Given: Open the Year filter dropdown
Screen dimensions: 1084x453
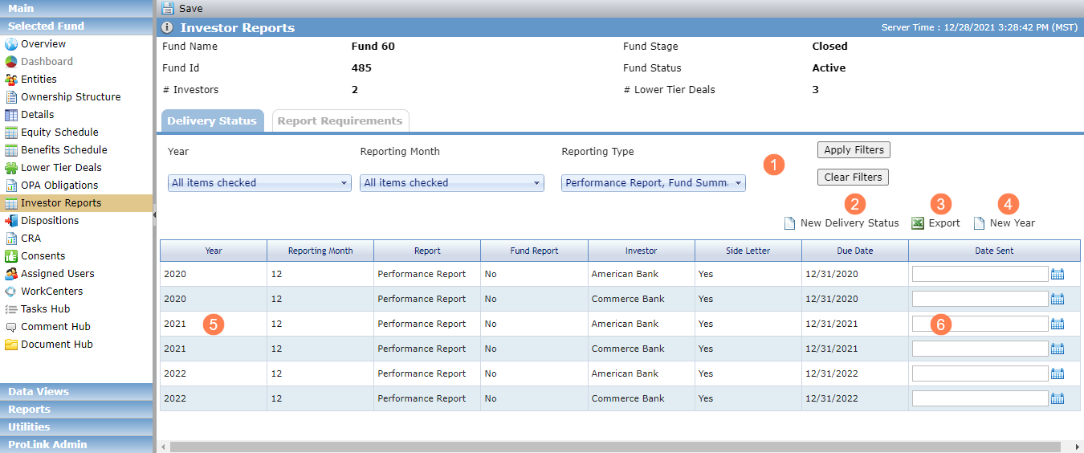Looking at the screenshot, I should (259, 183).
